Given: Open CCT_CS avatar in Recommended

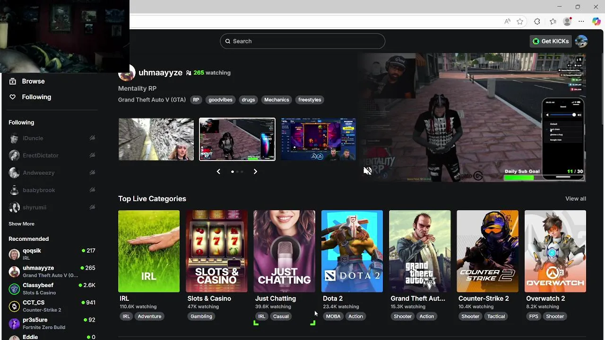Looking at the screenshot, I should pos(14,306).
